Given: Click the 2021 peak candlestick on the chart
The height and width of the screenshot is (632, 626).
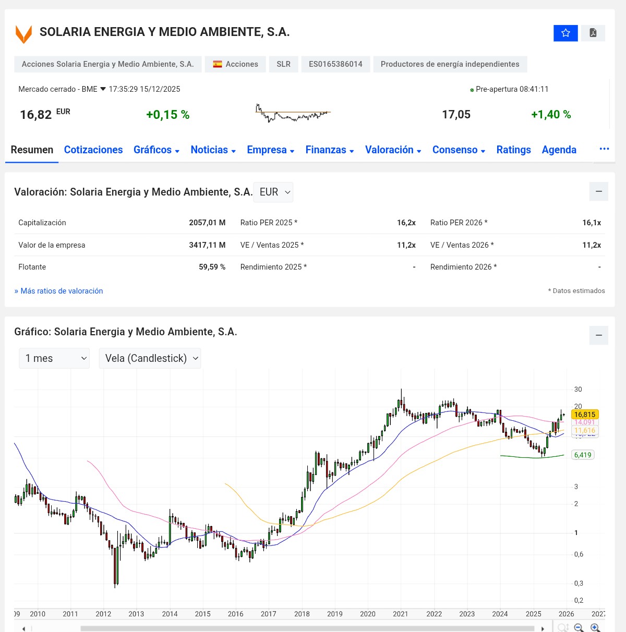Looking at the screenshot, I should point(401,402).
